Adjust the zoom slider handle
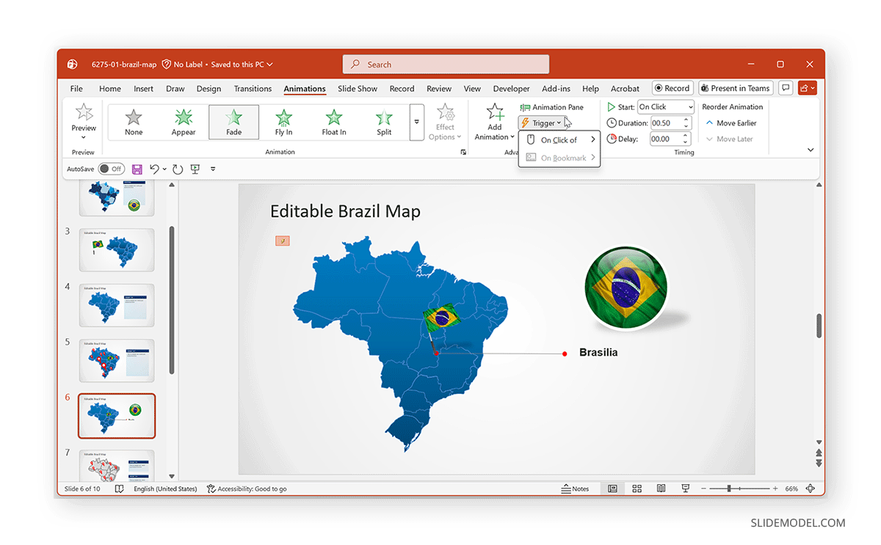This screenshot has height=545, width=881. [729, 489]
